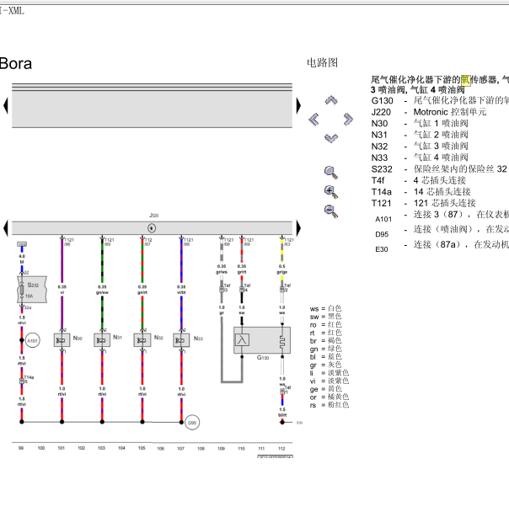Click the zoom in magnifier icon
509x512 pixels.
click(x=331, y=192)
